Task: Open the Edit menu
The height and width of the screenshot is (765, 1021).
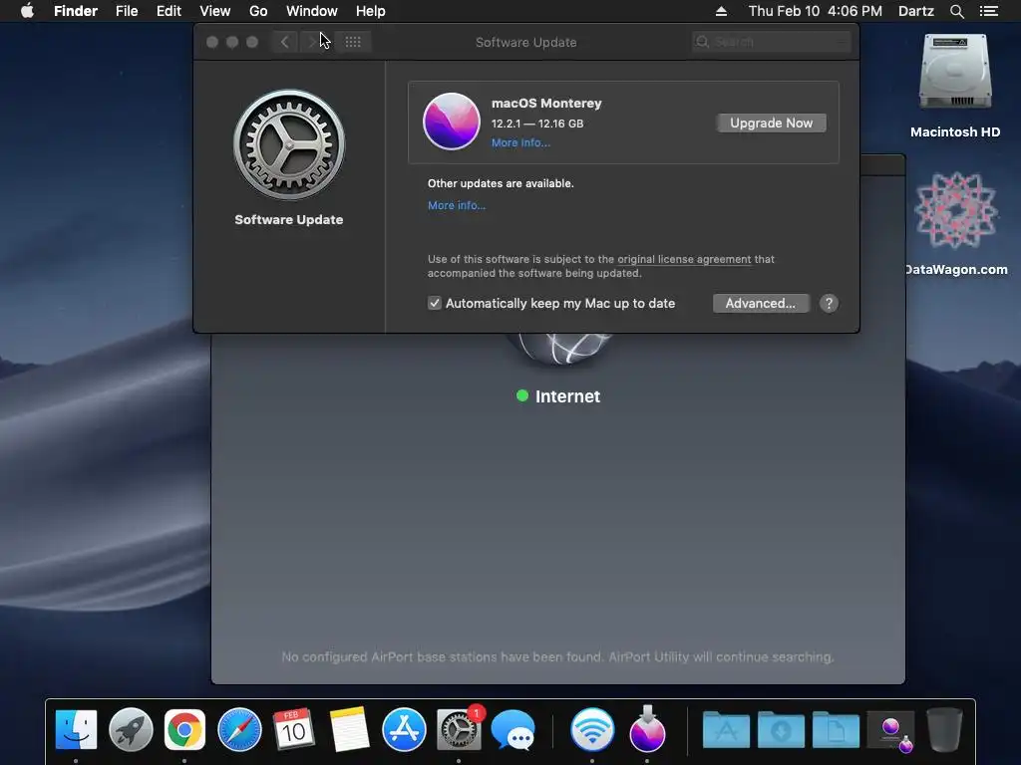Action: tap(169, 11)
